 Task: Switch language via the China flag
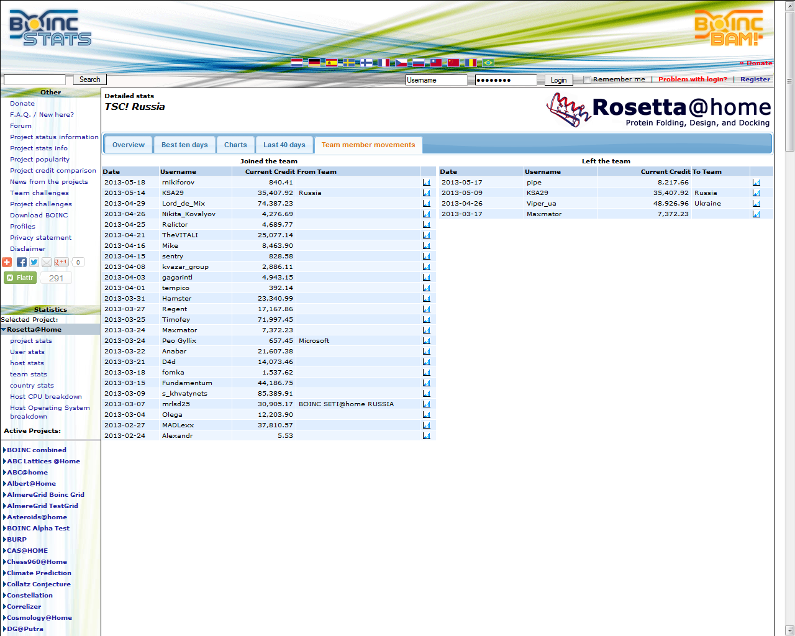[x=453, y=63]
